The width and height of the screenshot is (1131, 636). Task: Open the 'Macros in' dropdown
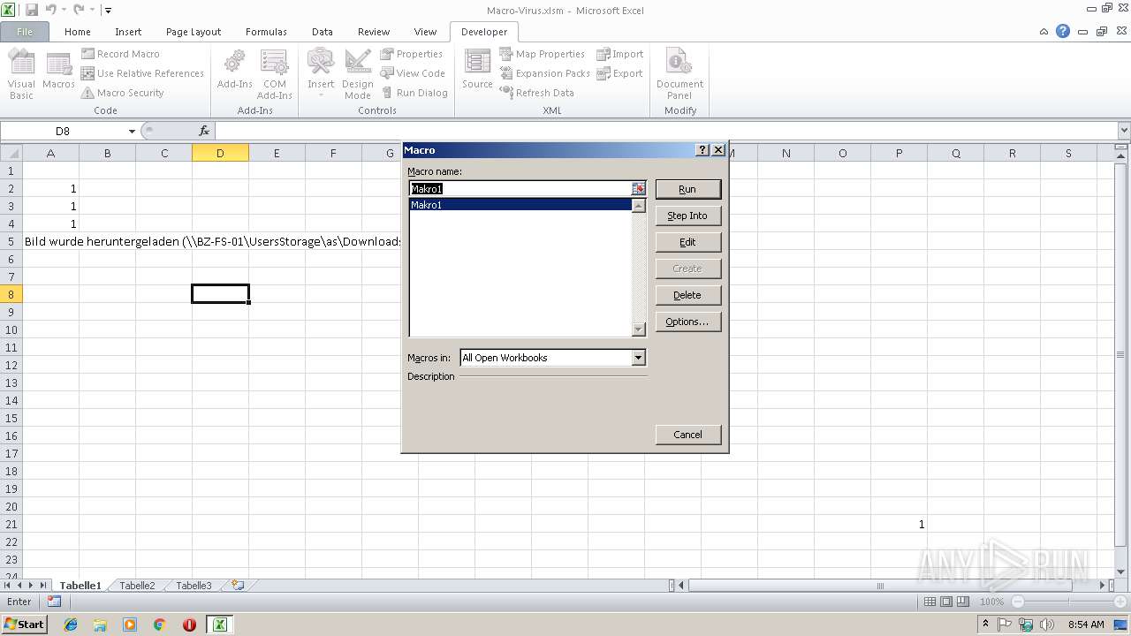(639, 358)
